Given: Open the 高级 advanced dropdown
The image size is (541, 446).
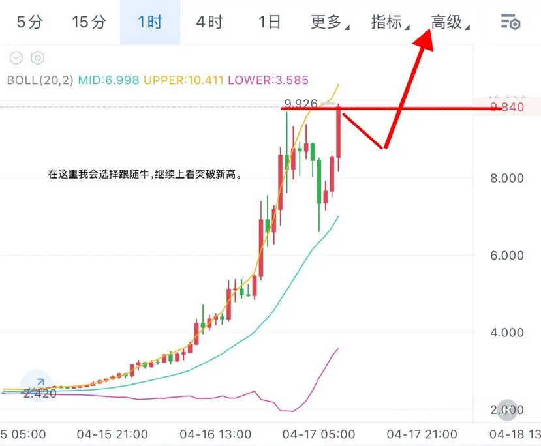Looking at the screenshot, I should 450,22.
